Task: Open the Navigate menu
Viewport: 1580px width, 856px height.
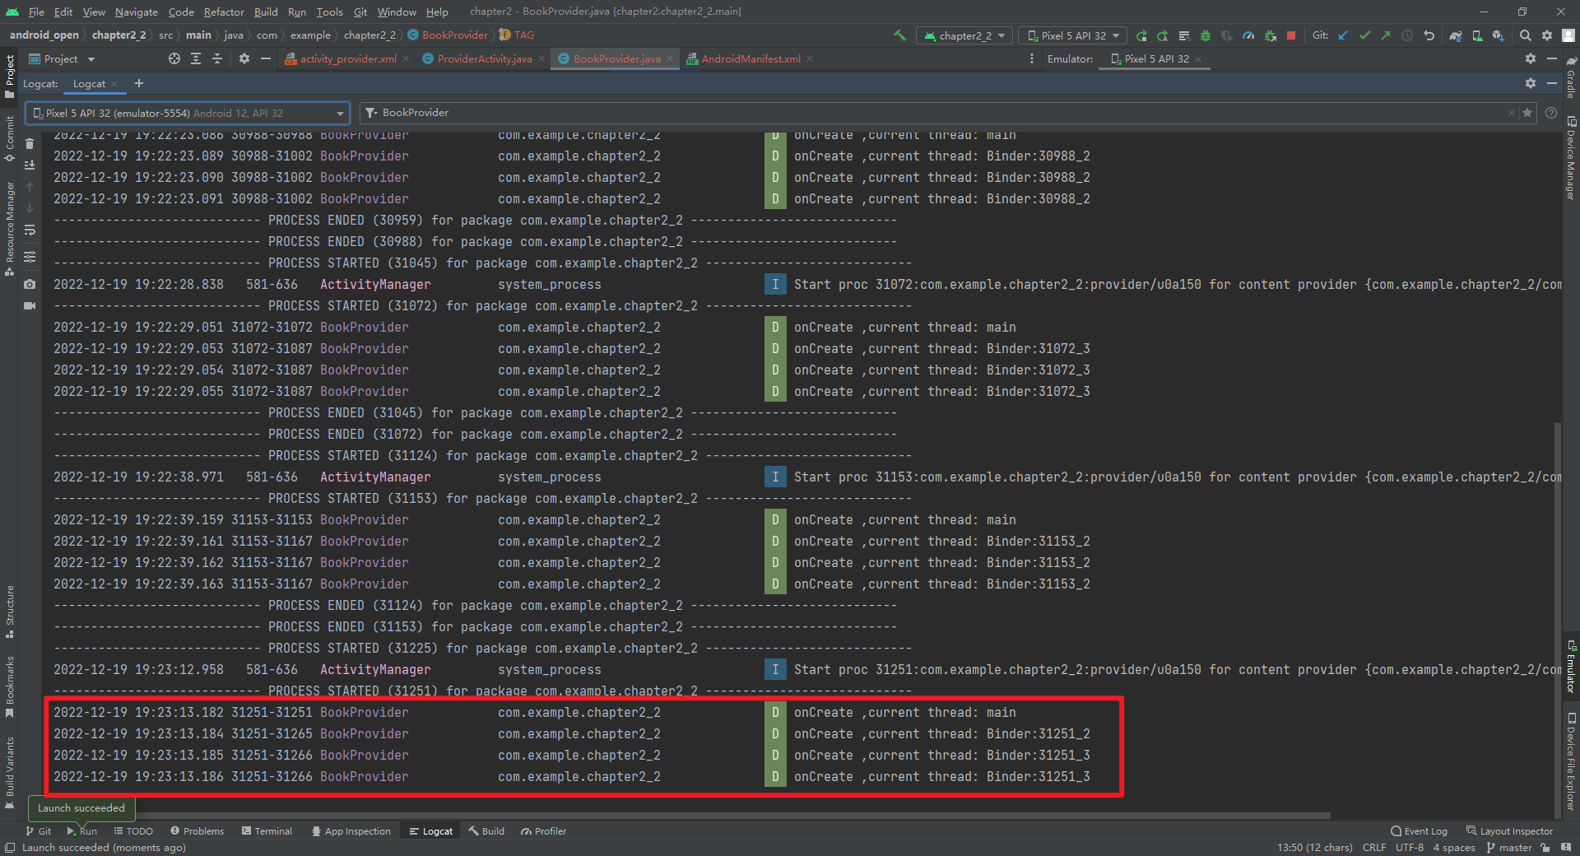Action: pyautogui.click(x=136, y=12)
